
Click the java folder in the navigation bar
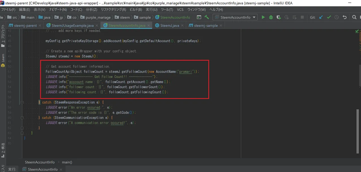click(44, 17)
